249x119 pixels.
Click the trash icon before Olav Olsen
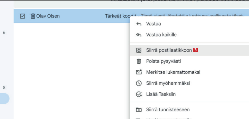tap(33, 16)
